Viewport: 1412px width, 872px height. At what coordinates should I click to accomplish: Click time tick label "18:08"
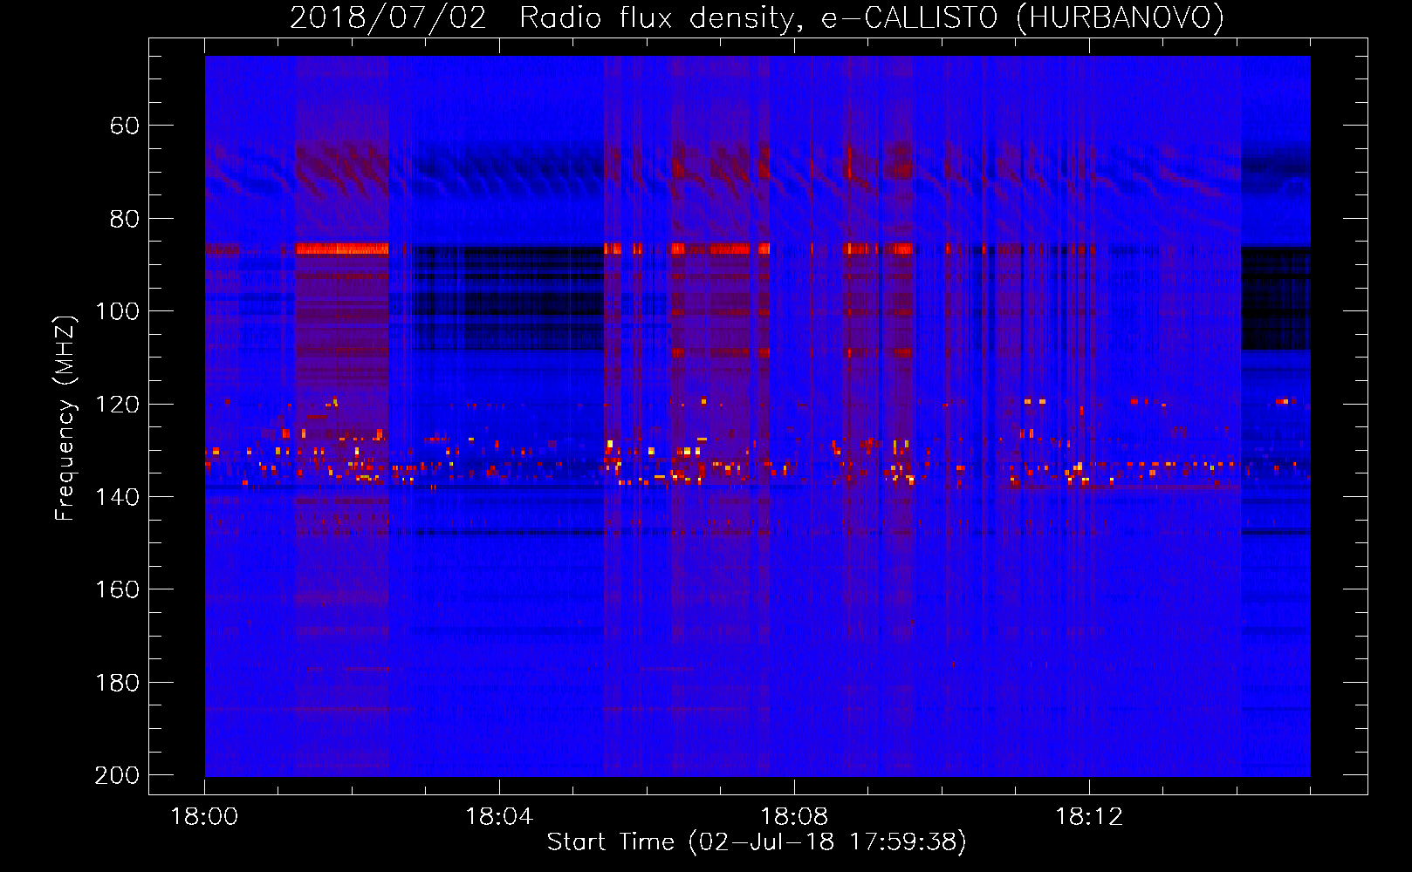coord(794,816)
